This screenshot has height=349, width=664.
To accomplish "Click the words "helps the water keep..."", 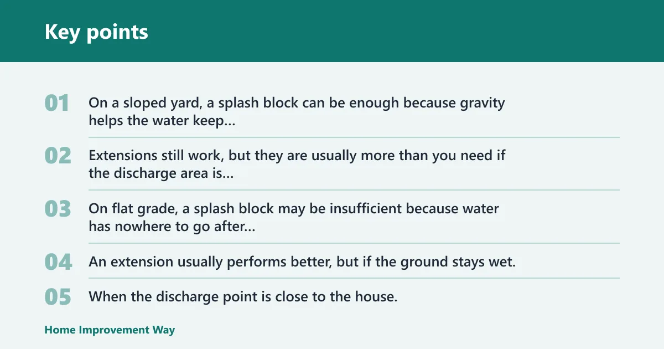I will [162, 120].
